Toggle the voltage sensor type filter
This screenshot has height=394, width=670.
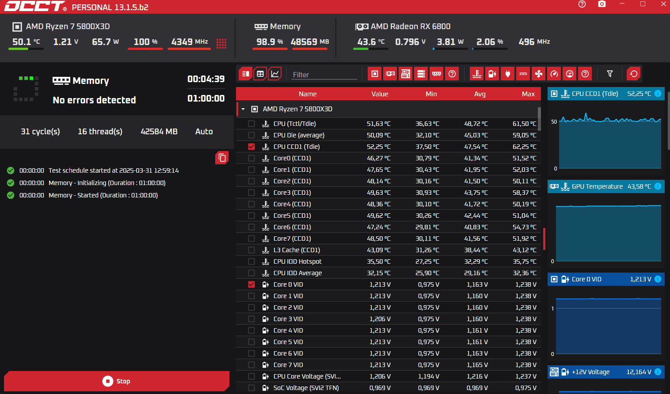[x=492, y=74]
